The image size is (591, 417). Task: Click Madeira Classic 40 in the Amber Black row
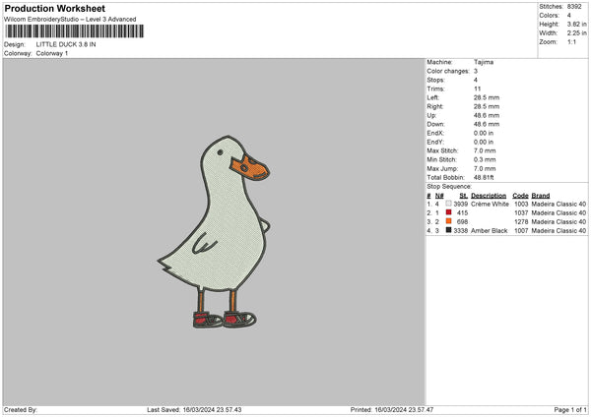(558, 231)
